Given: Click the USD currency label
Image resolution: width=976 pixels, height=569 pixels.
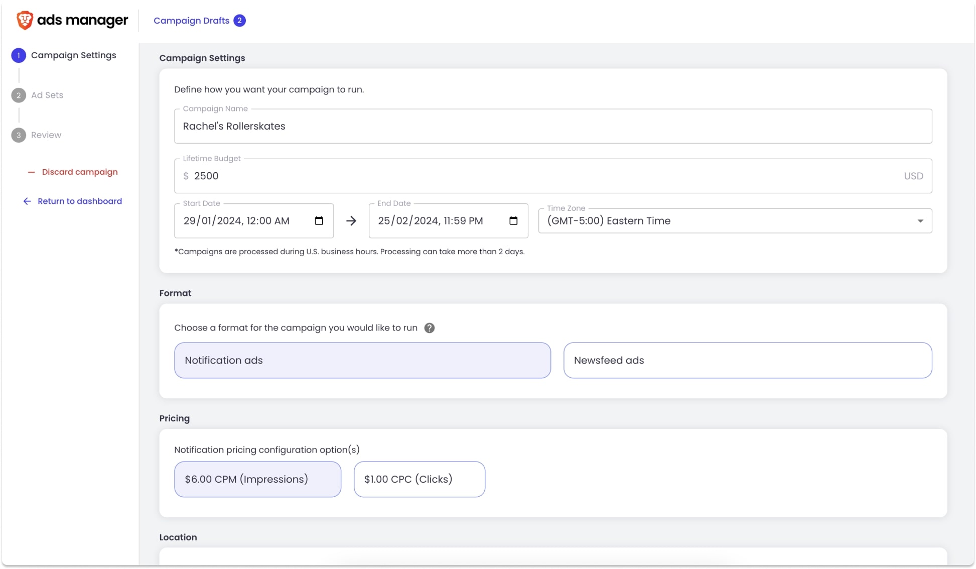Looking at the screenshot, I should pos(913,176).
